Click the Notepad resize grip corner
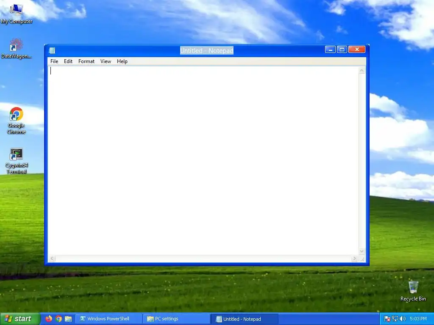 362,259
